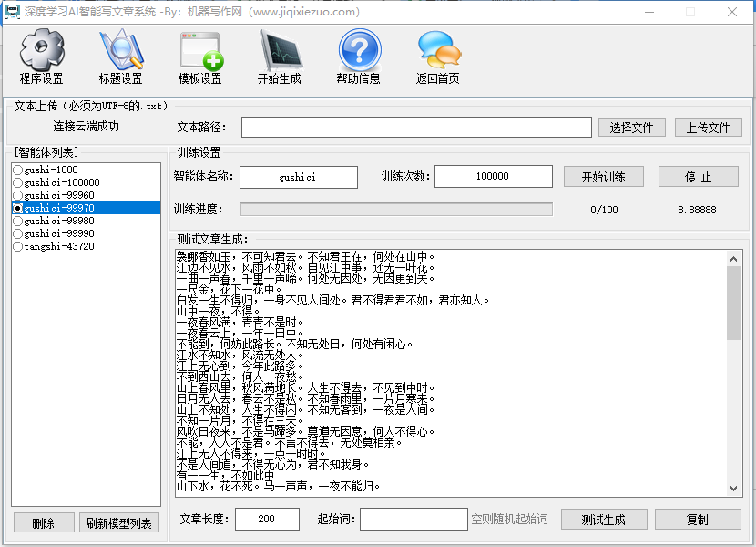Focus the 起始词 text box
Viewport: 756px width, 547px height.
(414, 520)
